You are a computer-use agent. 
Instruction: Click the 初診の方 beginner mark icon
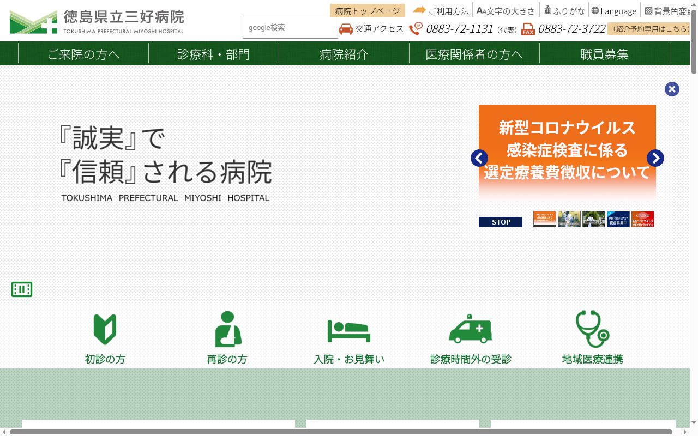pos(105,329)
